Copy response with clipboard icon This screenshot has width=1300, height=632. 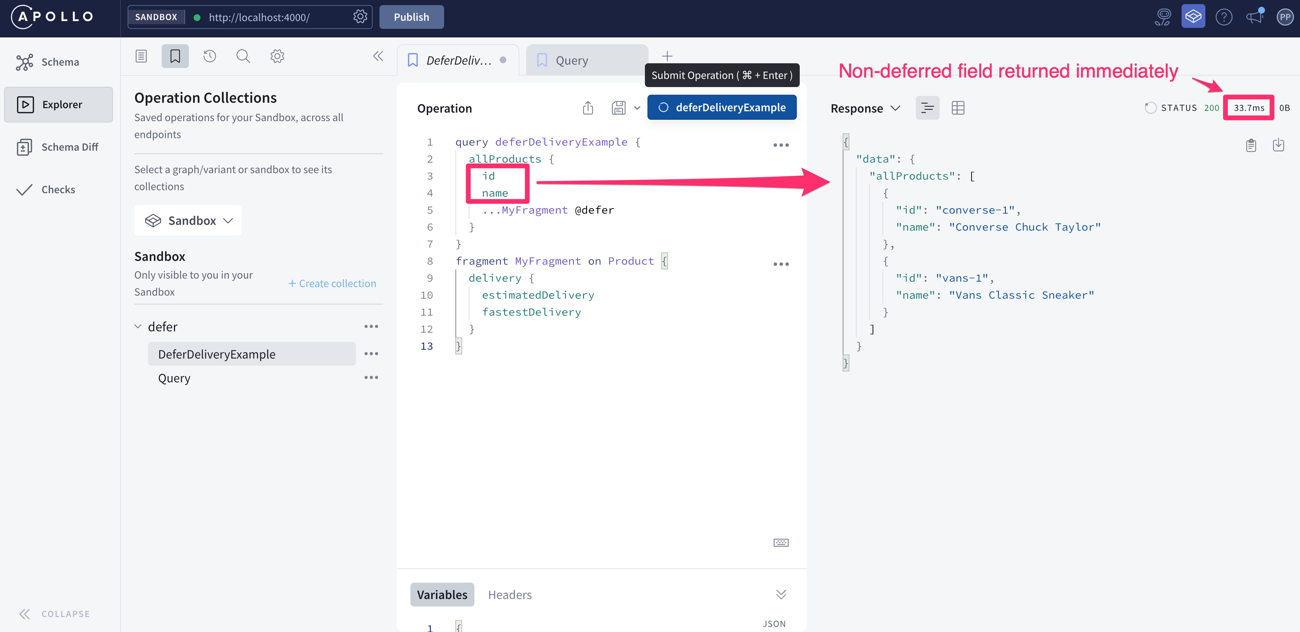click(1251, 145)
